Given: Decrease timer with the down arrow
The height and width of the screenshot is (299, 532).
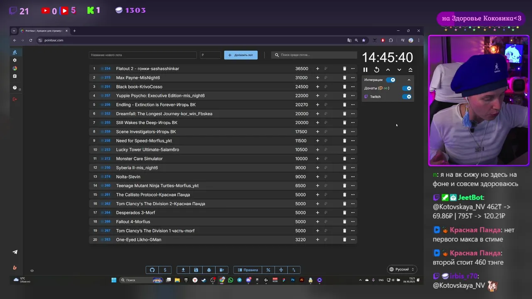Looking at the screenshot, I should click(399, 70).
